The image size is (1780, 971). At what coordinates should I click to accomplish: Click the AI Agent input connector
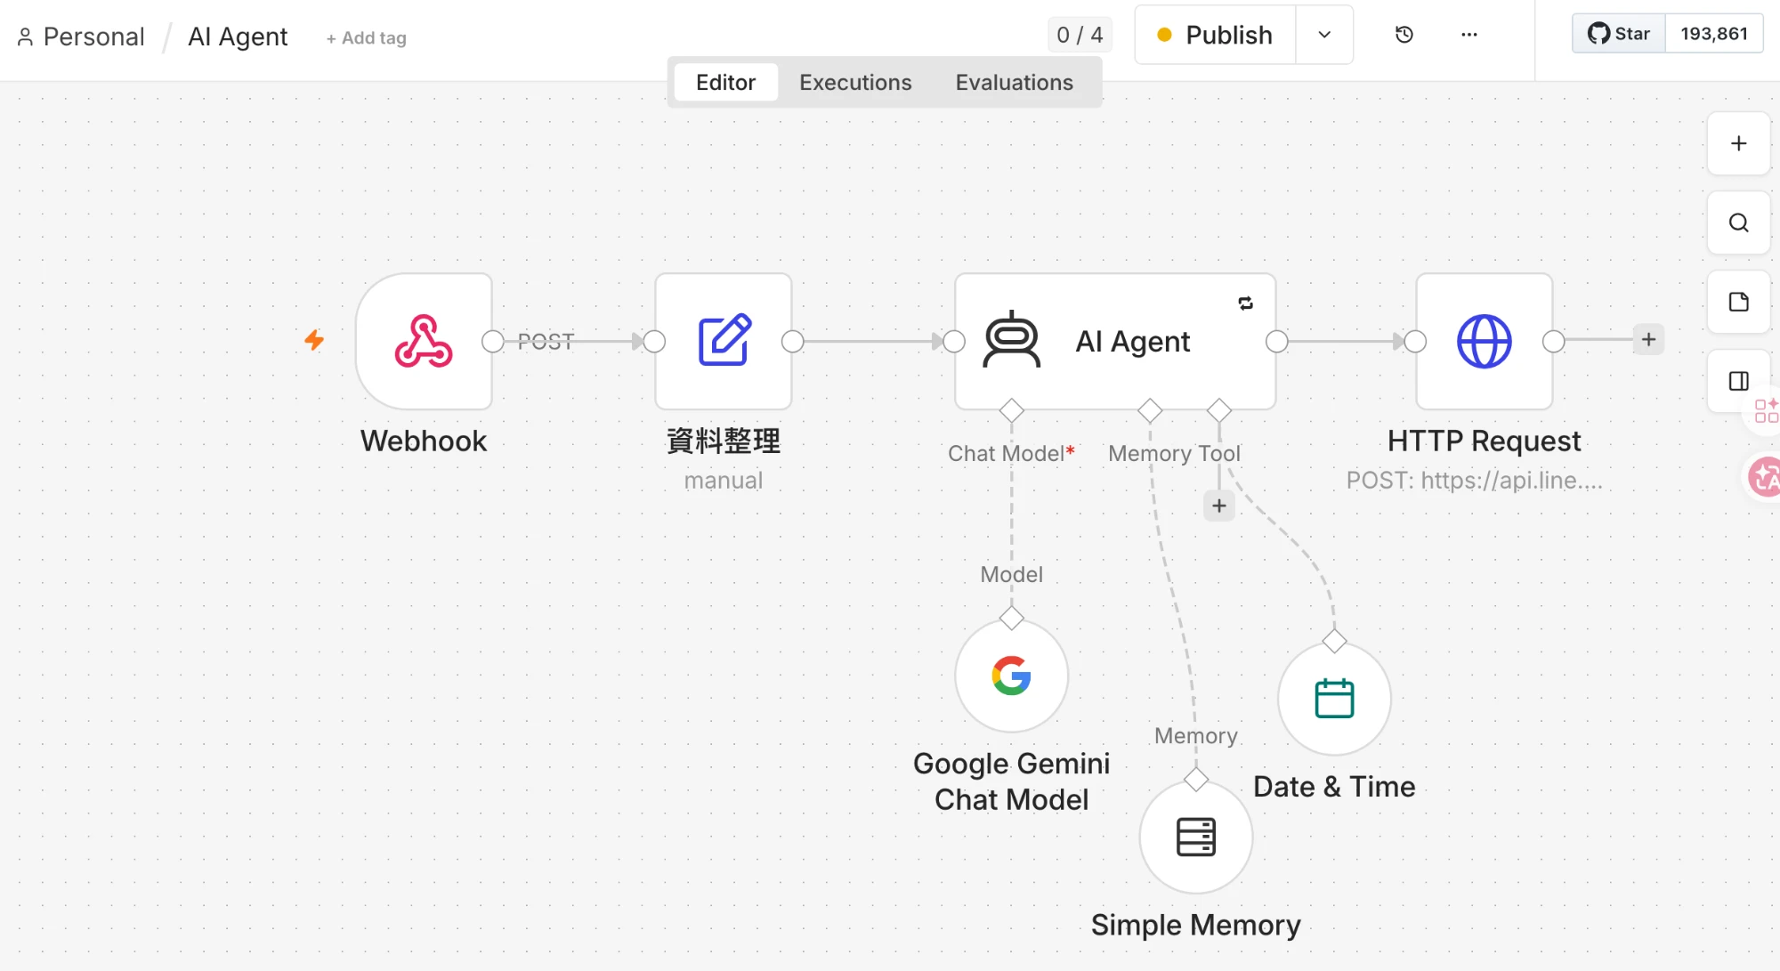coord(955,341)
